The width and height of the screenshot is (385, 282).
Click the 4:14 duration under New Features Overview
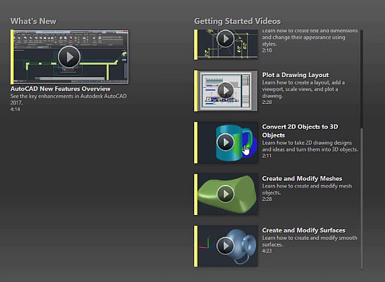[x=15, y=109]
